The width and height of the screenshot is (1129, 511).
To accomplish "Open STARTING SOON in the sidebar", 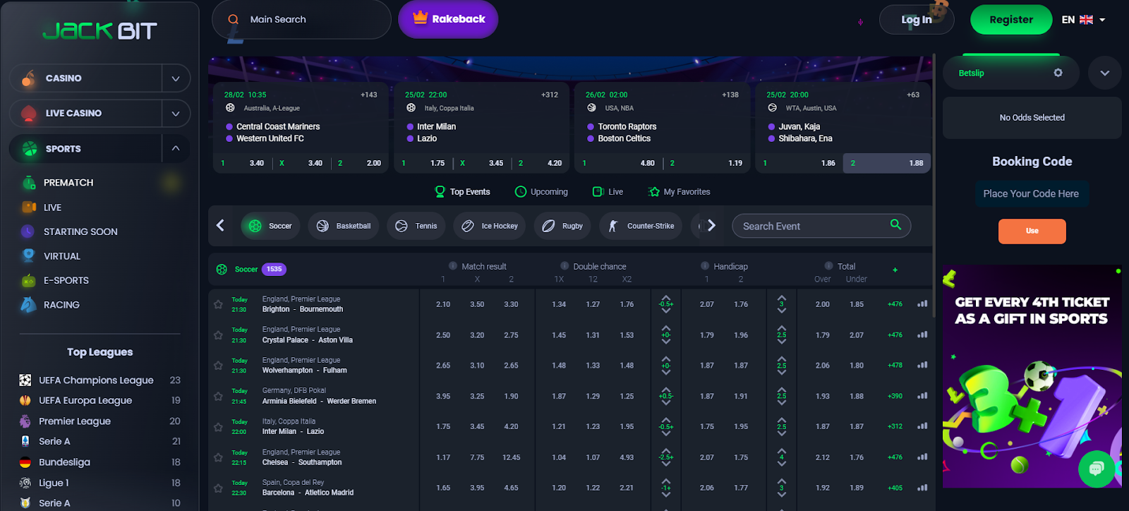I will (80, 232).
